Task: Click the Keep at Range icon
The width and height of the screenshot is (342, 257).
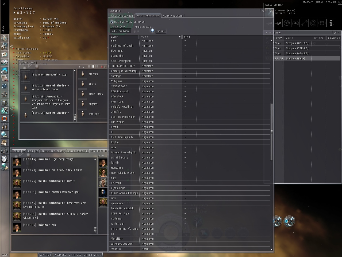Action: pyautogui.click(x=304, y=23)
